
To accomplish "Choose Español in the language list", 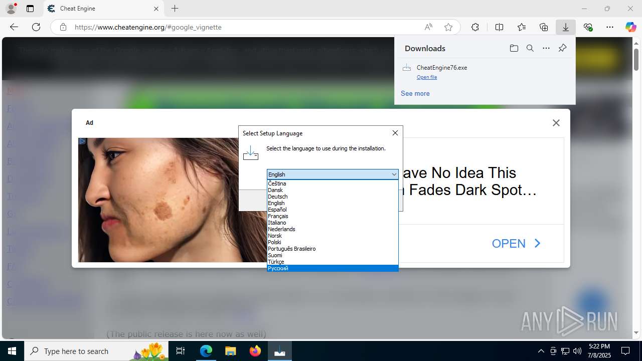I will click(x=333, y=210).
